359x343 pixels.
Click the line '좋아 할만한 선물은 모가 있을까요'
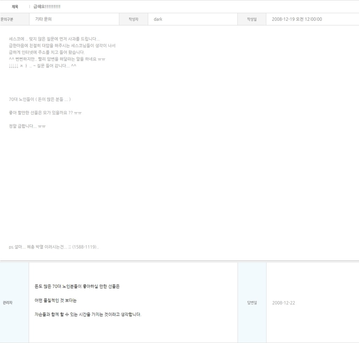45,113
